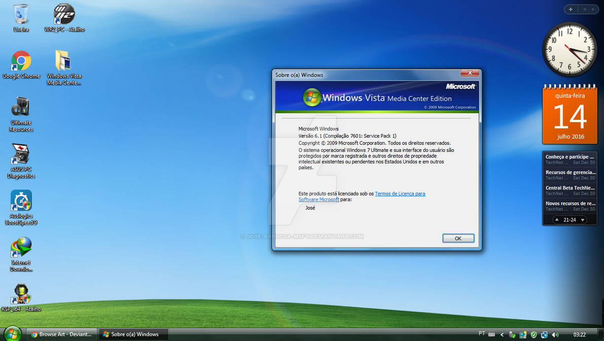Open the Lixeira recycle bin icon
The height and width of the screenshot is (341, 604).
(21, 18)
